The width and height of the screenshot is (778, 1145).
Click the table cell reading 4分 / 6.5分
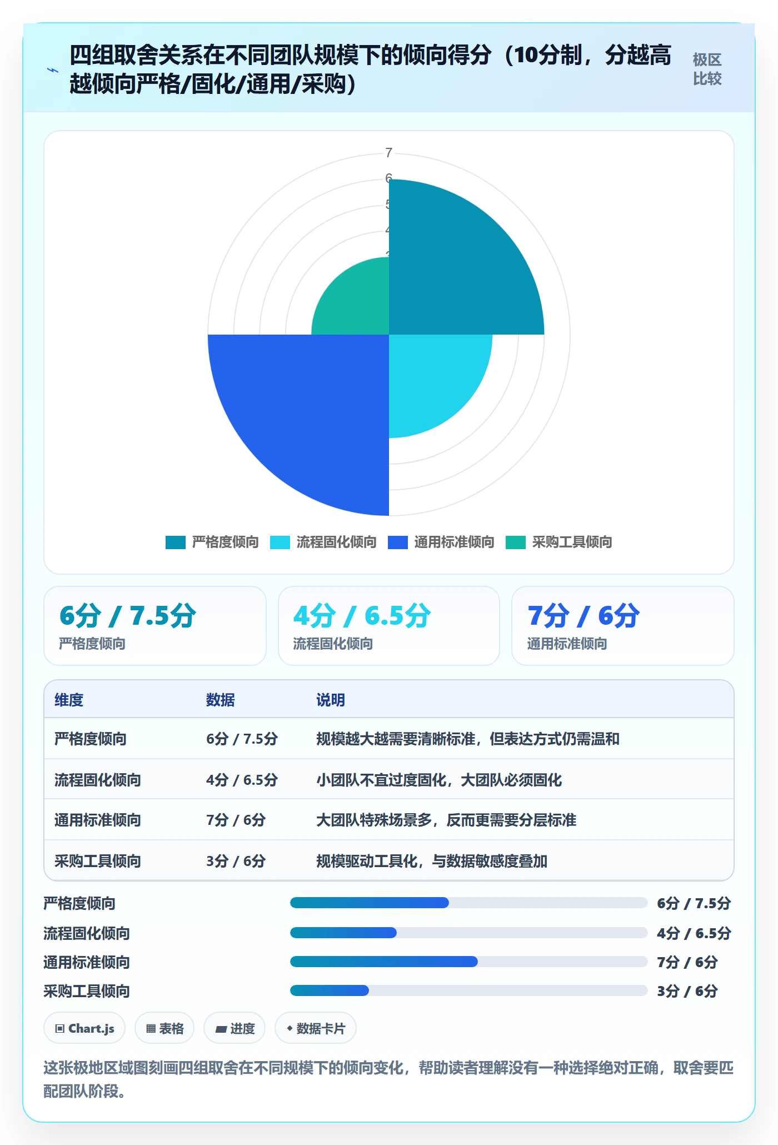(242, 780)
